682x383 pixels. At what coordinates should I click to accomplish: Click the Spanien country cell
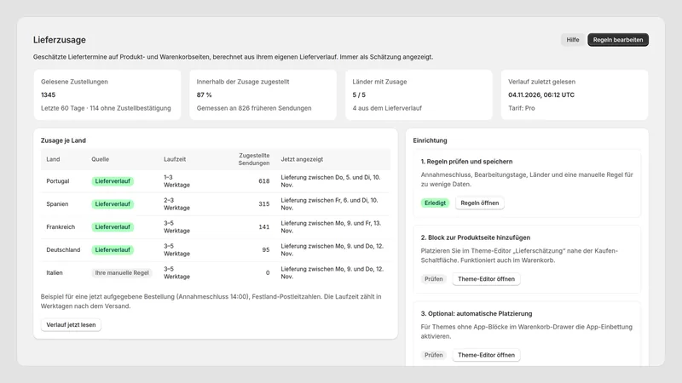point(57,204)
